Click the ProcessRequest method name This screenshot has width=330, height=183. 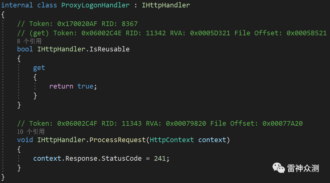tap(117, 140)
